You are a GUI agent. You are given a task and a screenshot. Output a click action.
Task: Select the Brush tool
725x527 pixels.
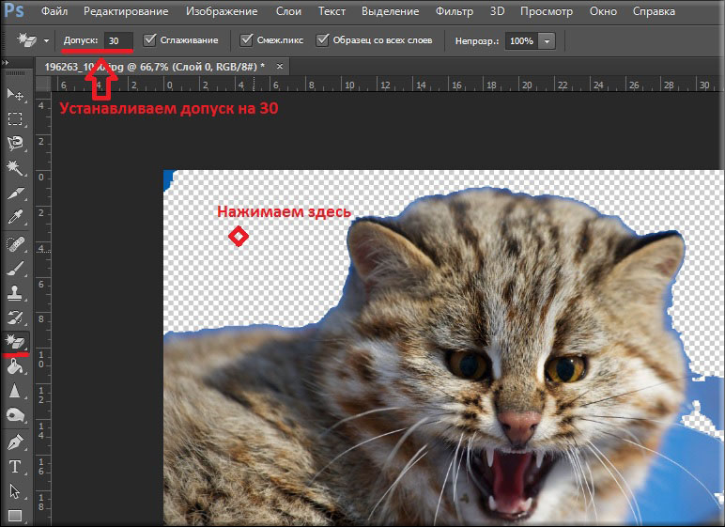tap(16, 268)
